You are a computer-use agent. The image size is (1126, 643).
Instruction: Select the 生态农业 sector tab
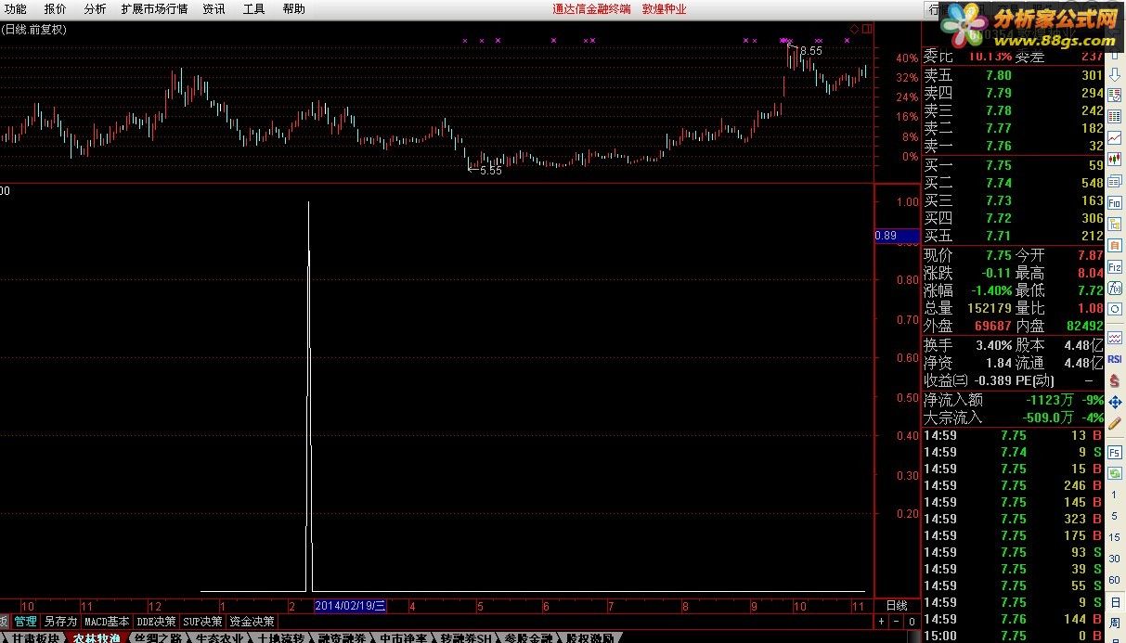tap(219, 637)
